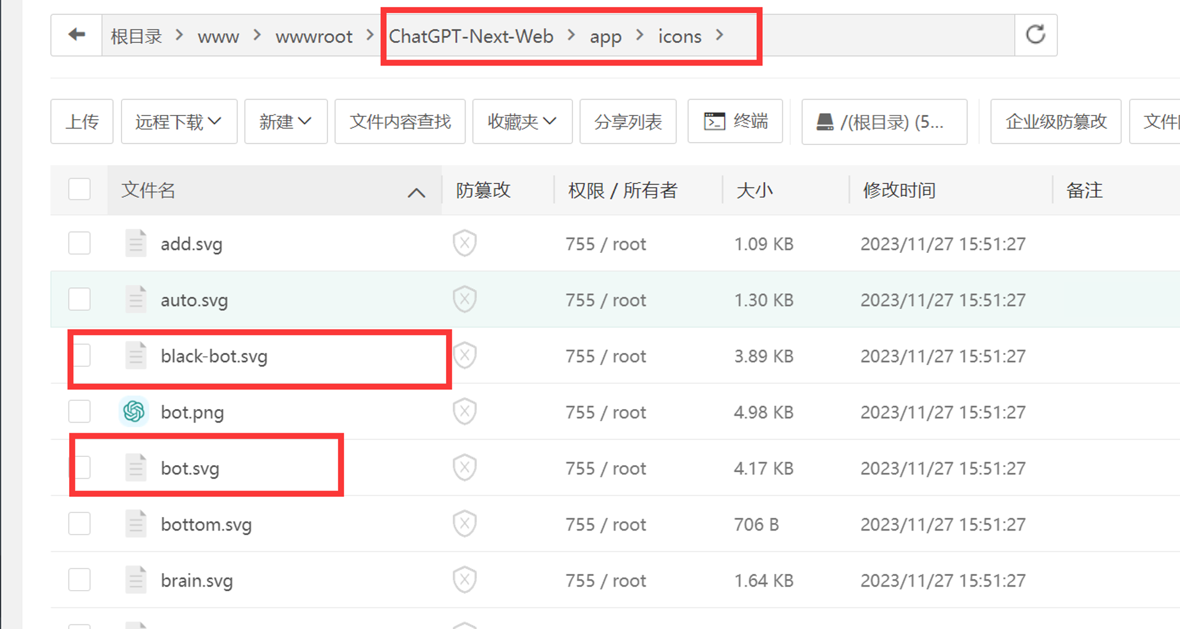Image resolution: width=1180 pixels, height=629 pixels.
Task: Open the bot.svg file name link
Action: click(190, 469)
